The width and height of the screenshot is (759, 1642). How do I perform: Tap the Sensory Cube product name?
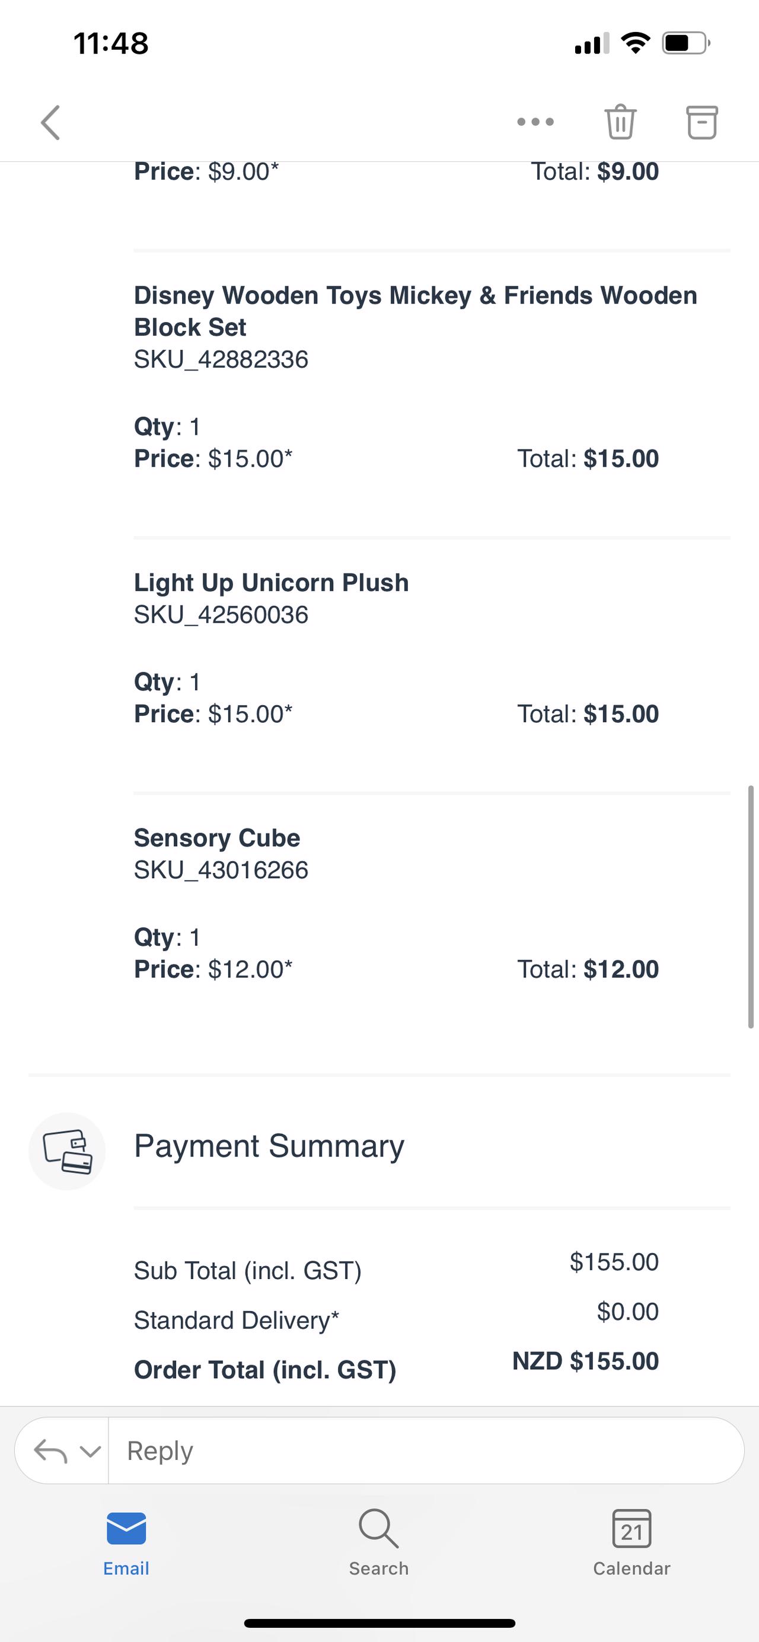click(216, 837)
